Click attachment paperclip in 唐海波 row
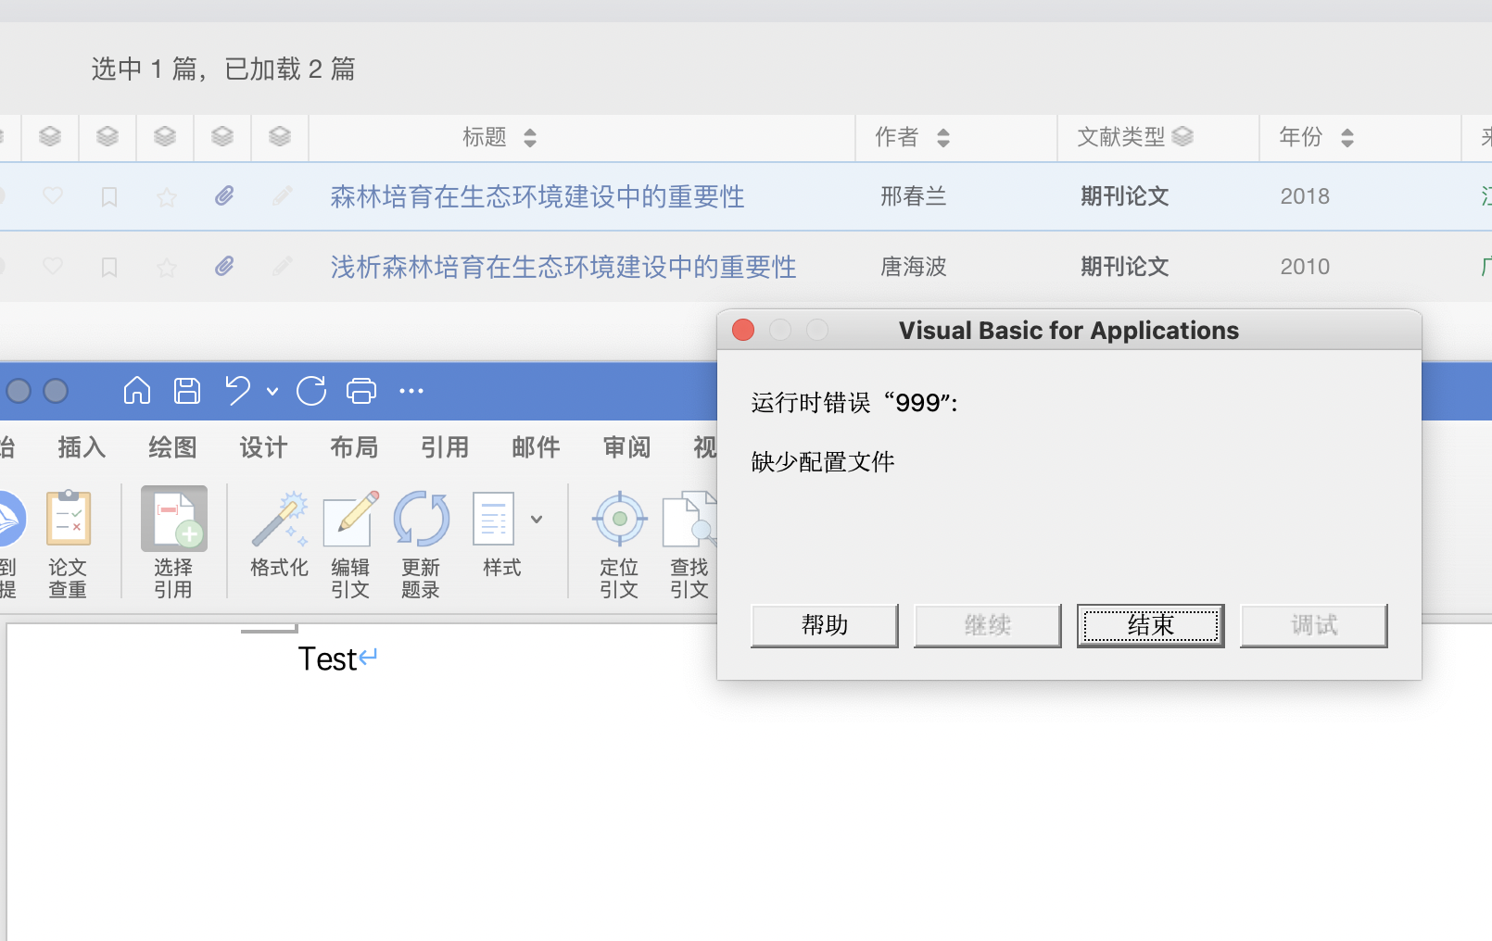Screen dimensions: 1492x941 pos(224,267)
